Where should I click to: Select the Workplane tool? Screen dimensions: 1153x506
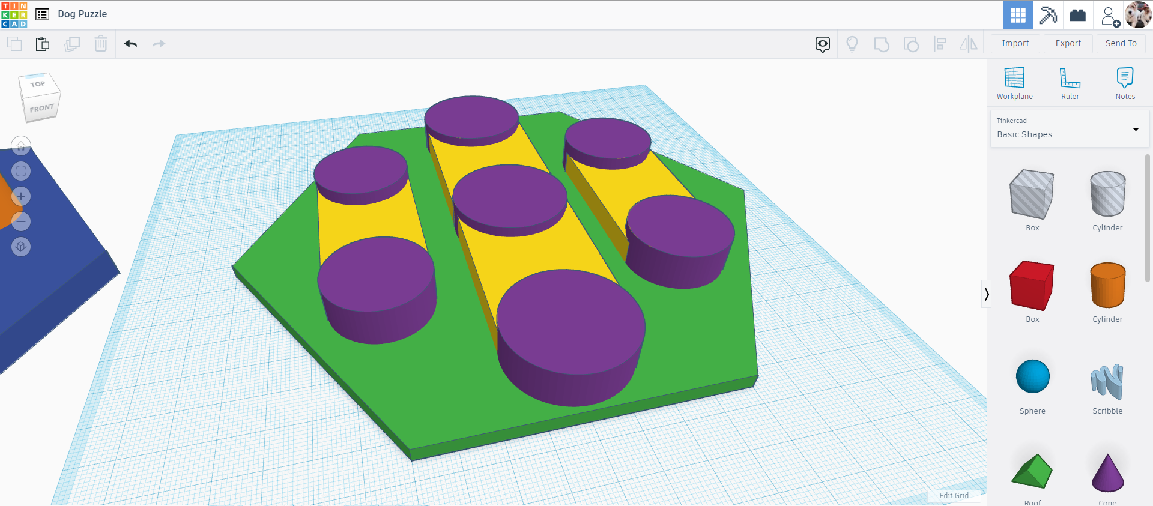1015,83
